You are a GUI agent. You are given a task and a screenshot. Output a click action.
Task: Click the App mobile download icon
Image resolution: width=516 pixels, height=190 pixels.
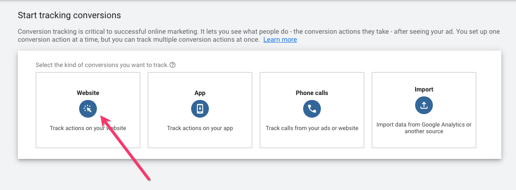coord(200,109)
